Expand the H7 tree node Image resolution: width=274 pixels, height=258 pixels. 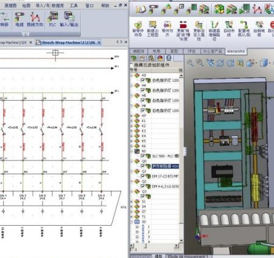coord(132,116)
